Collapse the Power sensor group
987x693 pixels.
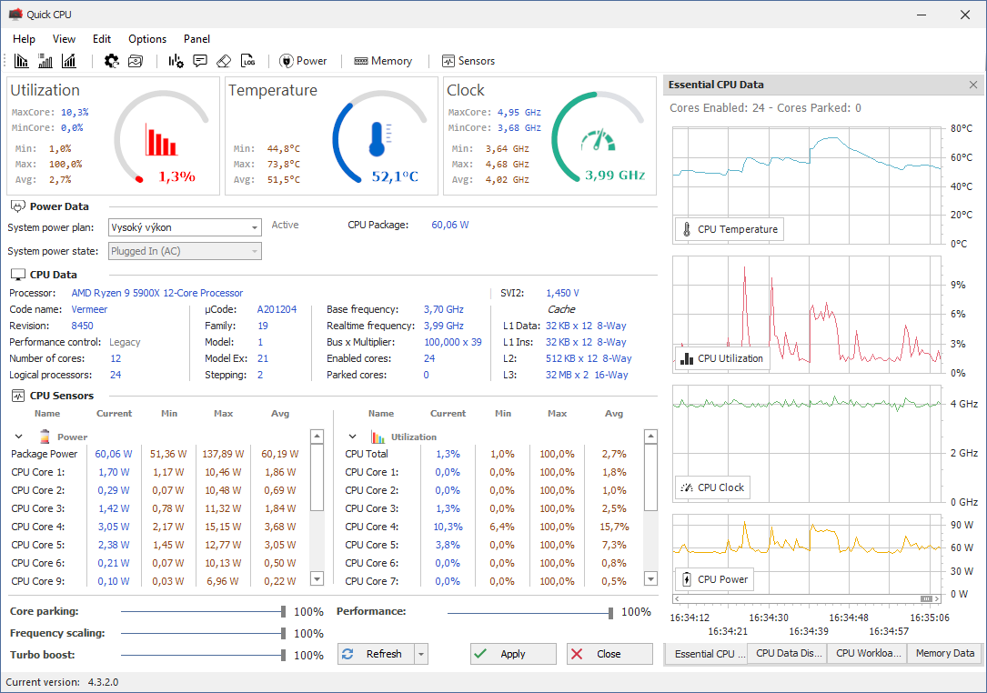click(x=18, y=437)
